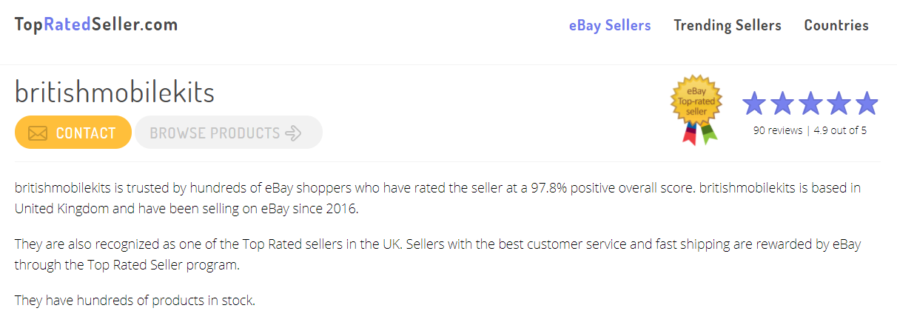Screen dimensions: 897x328
Task: Click the "90 reviews" text
Action: [x=777, y=130]
